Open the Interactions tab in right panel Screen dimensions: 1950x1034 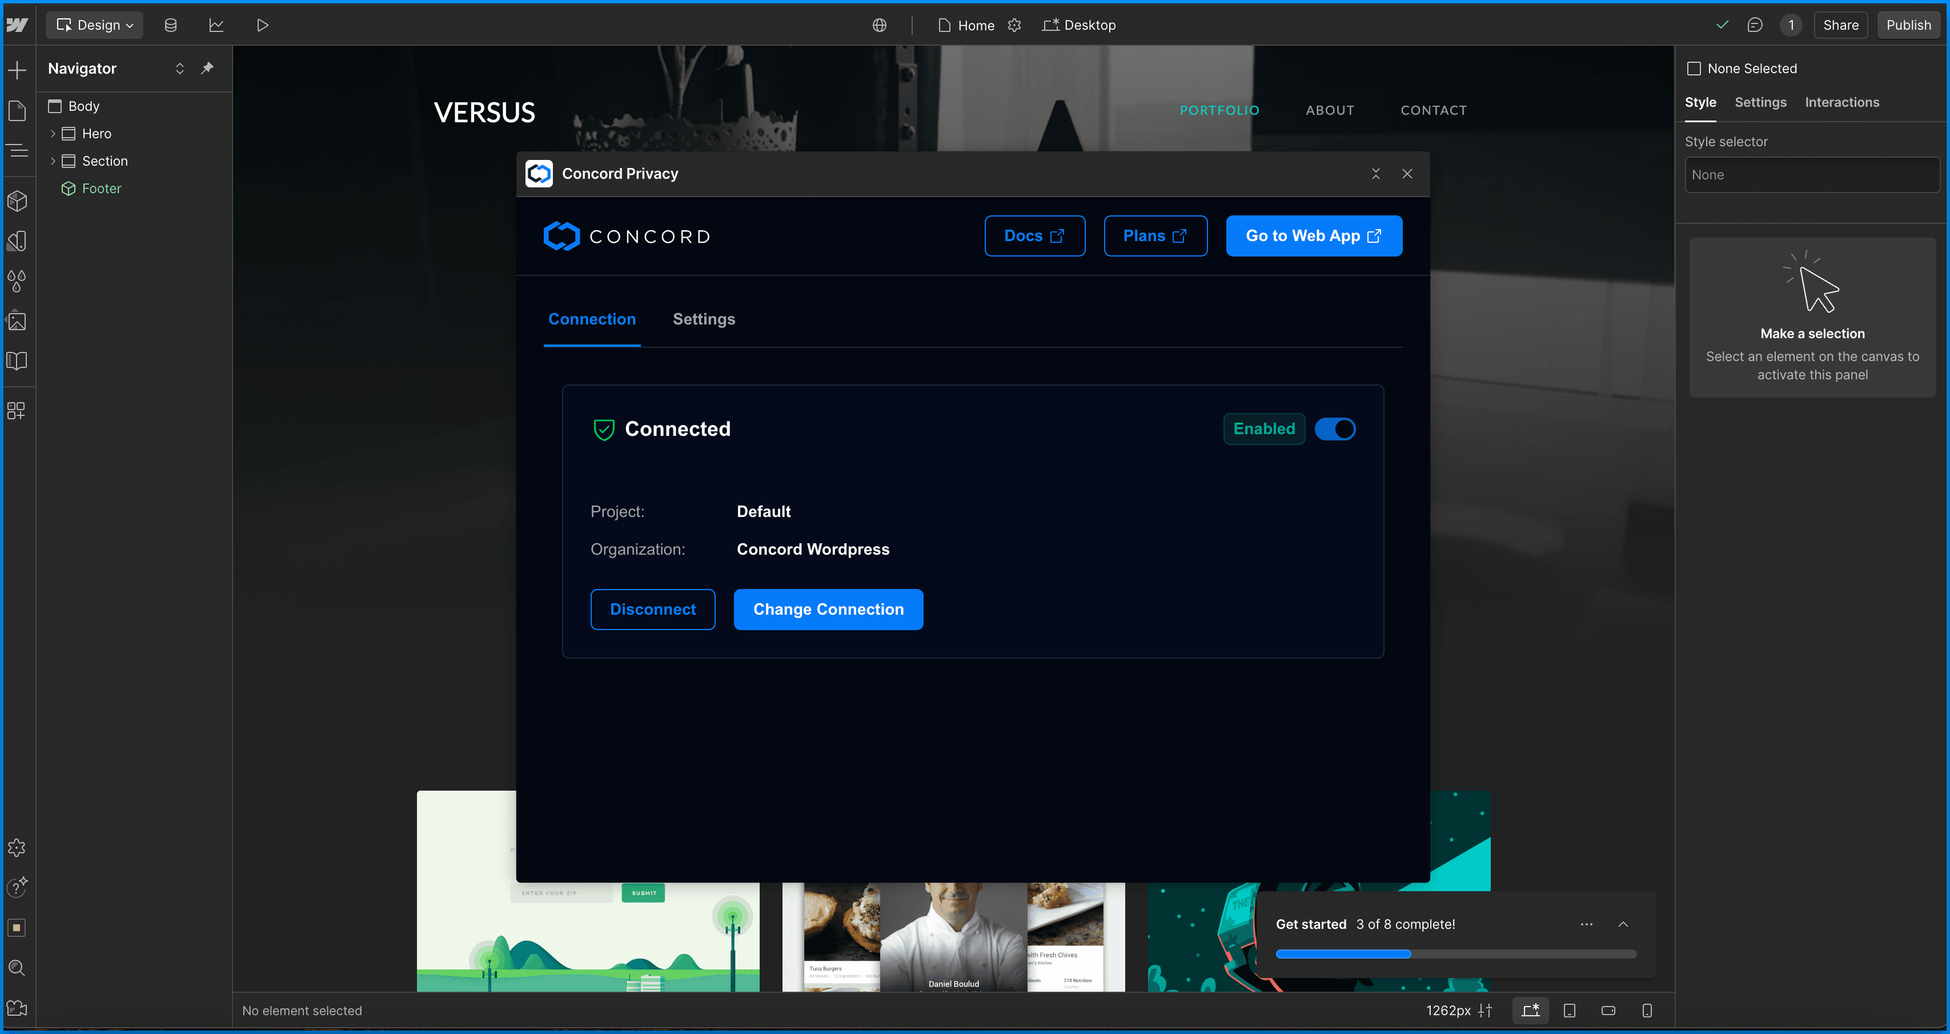click(1841, 102)
